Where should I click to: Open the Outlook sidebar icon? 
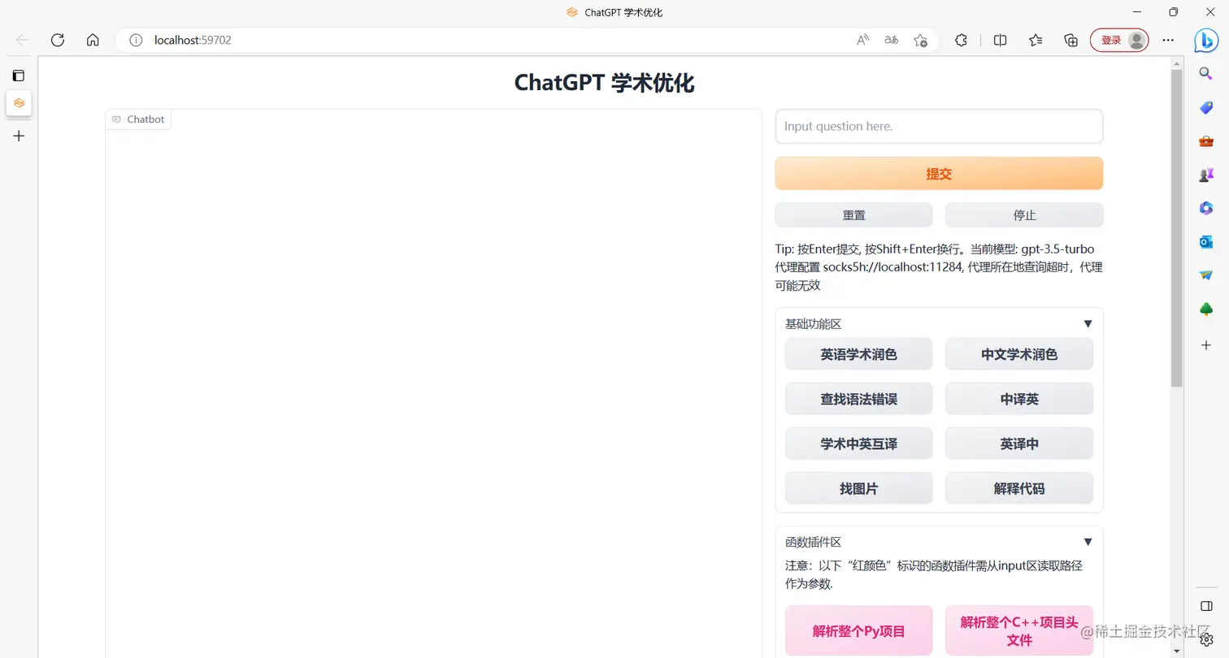pos(1206,242)
